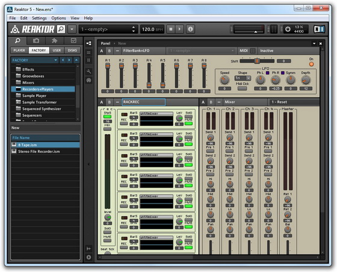
Task: Open the Settings menu
Action: (39, 18)
